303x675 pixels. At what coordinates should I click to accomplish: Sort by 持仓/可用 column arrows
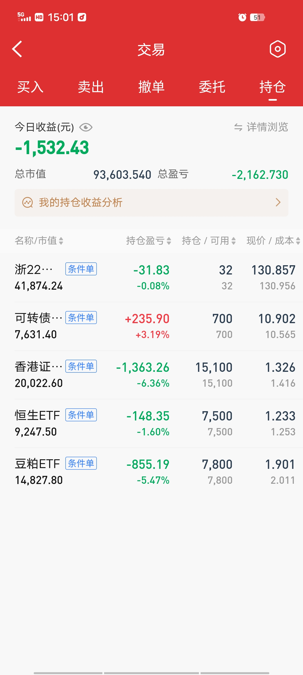(233, 241)
